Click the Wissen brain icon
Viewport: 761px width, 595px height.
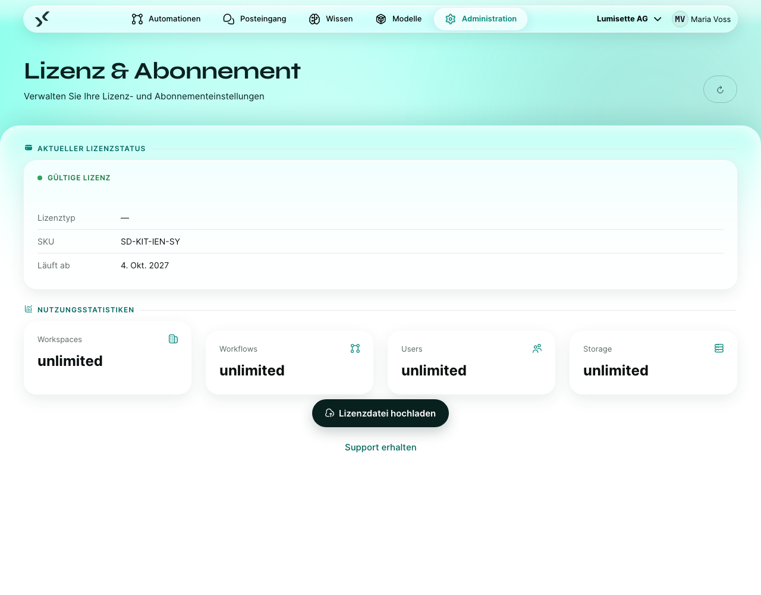(x=315, y=19)
